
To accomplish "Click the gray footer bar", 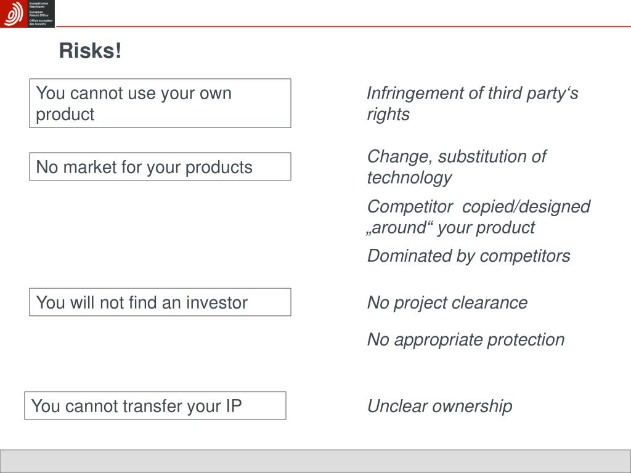I will 315,461.
